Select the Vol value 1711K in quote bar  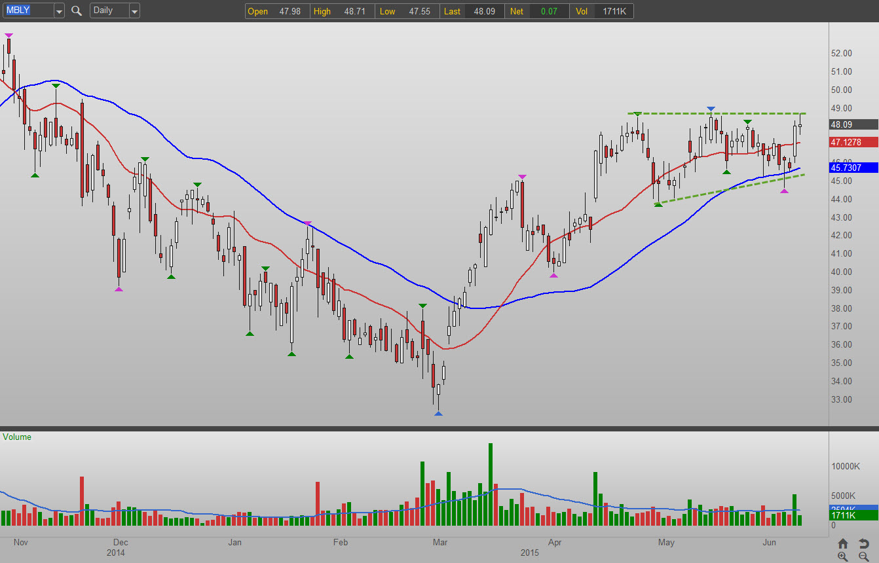(614, 11)
